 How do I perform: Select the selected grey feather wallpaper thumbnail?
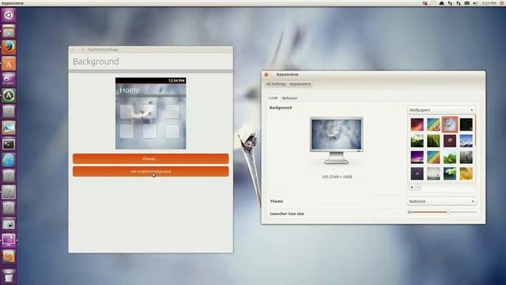click(x=450, y=124)
